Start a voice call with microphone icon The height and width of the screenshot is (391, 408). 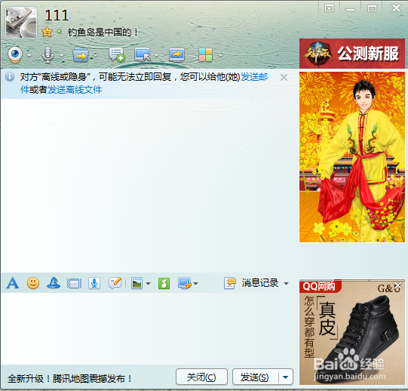tap(48, 54)
